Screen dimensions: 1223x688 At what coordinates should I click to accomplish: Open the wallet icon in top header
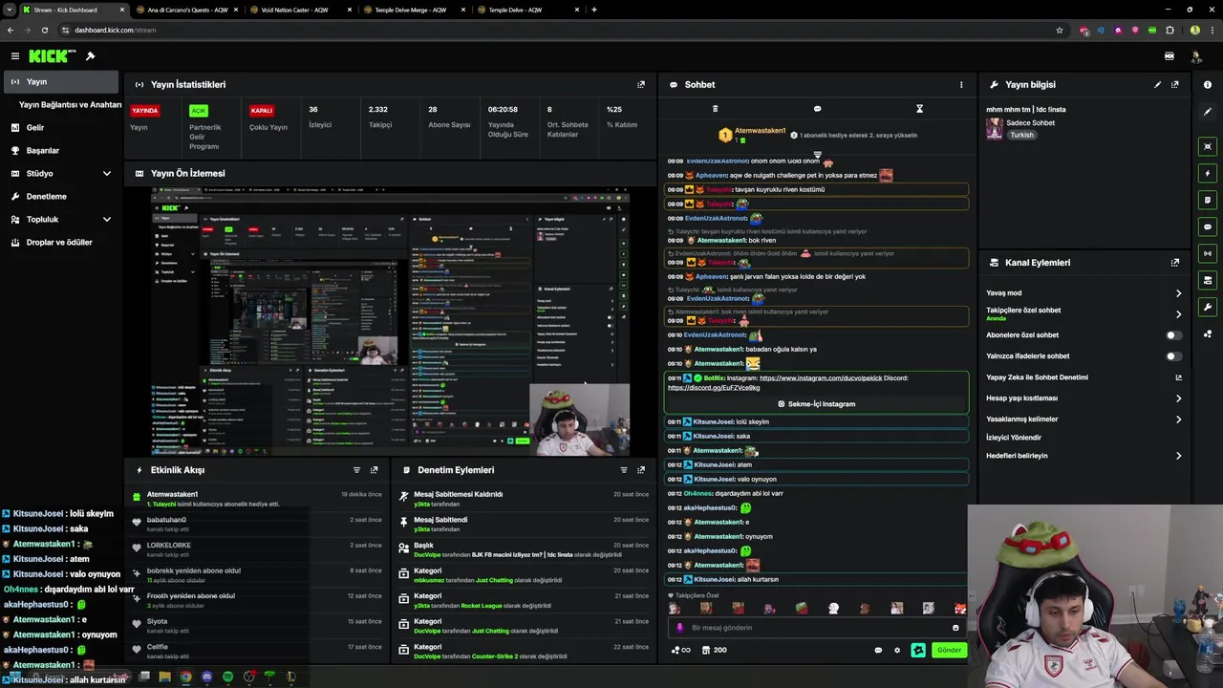click(1169, 56)
